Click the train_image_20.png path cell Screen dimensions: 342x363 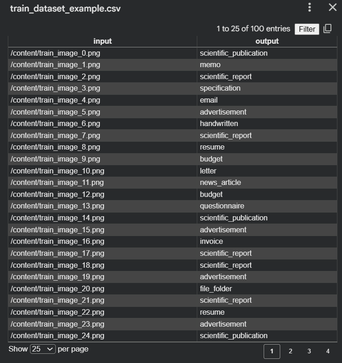coord(57,288)
